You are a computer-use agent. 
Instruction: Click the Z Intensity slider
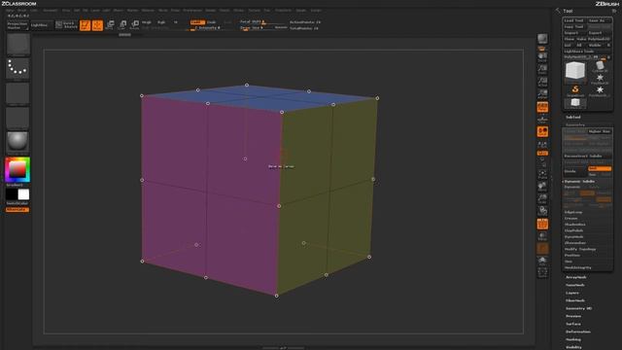click(208, 28)
